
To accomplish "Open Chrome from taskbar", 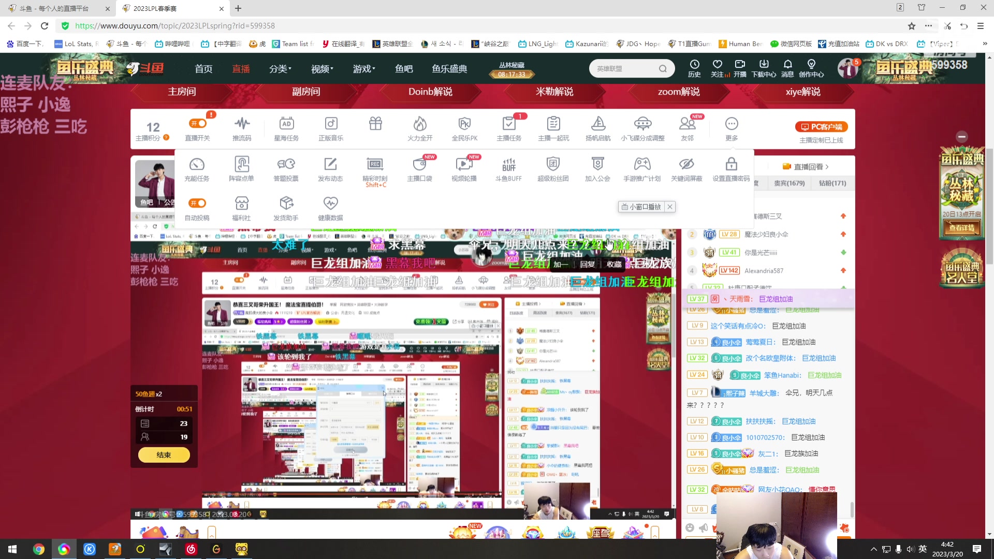I will (x=39, y=549).
